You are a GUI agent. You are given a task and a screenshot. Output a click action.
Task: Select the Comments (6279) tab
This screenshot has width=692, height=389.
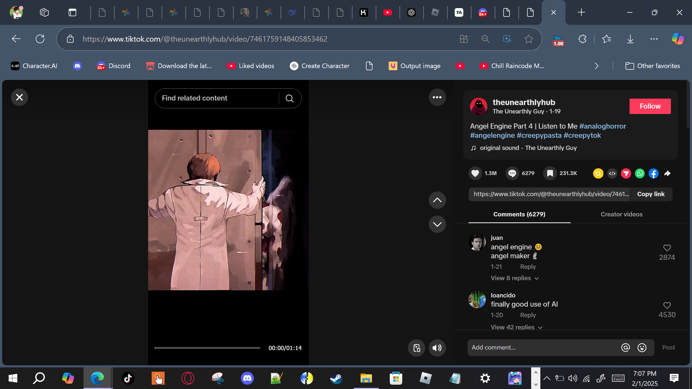tap(519, 214)
